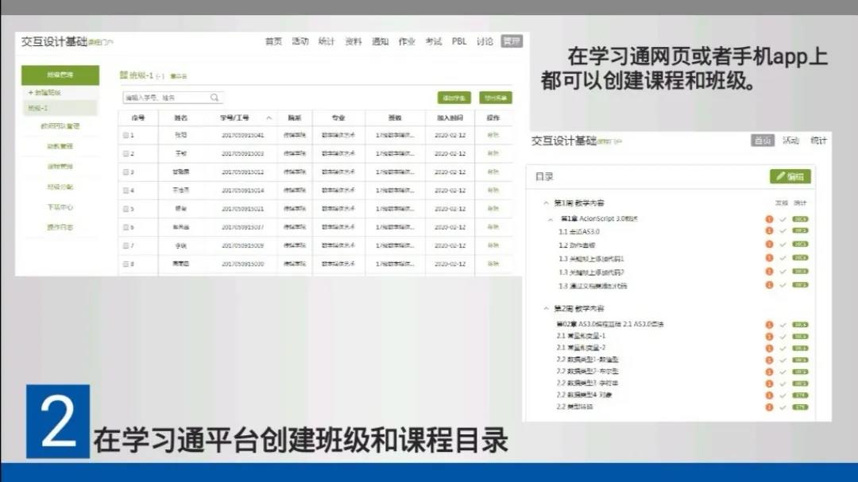Click the green stats badge in the 1.2 row

(x=800, y=245)
